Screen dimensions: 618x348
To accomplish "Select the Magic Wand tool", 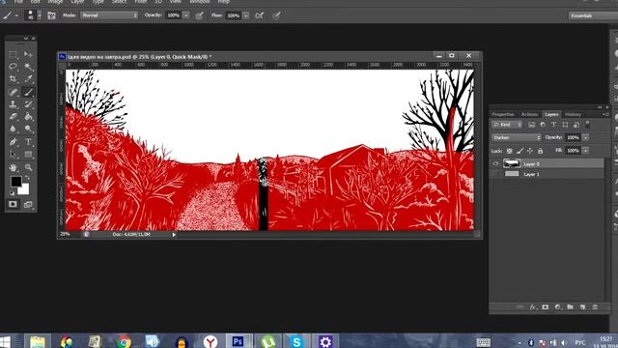I will (28, 67).
